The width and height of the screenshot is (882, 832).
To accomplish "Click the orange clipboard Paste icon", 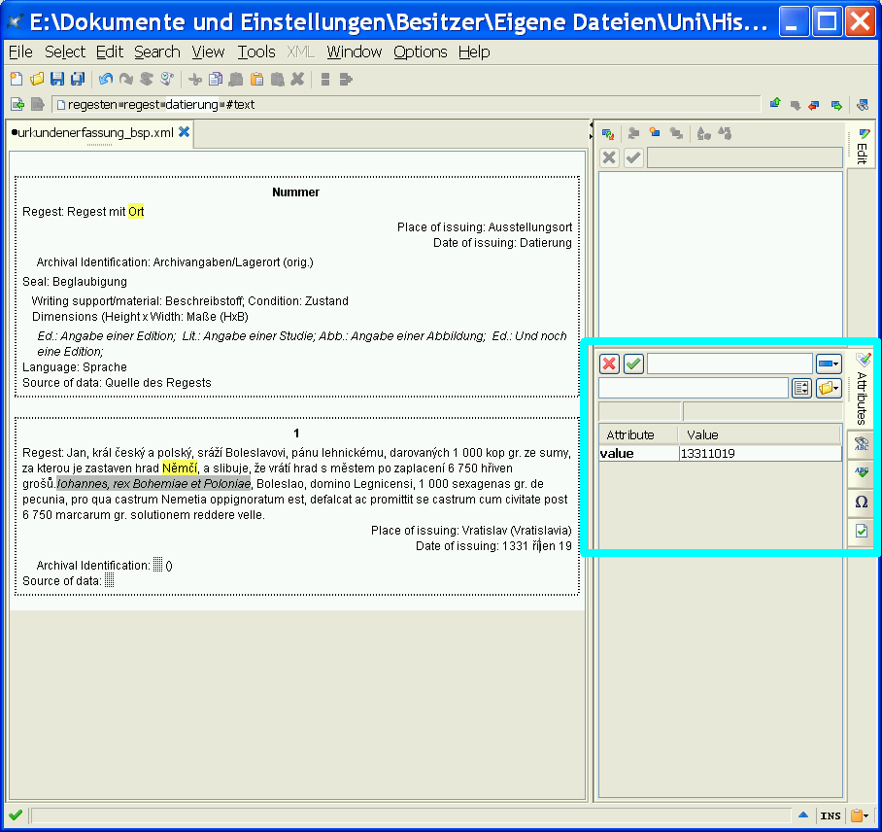I will click(256, 79).
